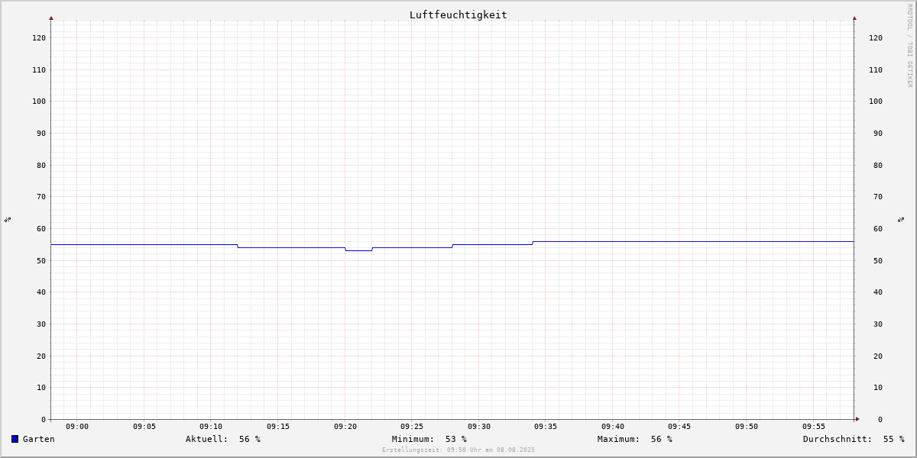The height and width of the screenshot is (458, 917).
Task: Click the 09:30 time axis label
Action: point(479,427)
